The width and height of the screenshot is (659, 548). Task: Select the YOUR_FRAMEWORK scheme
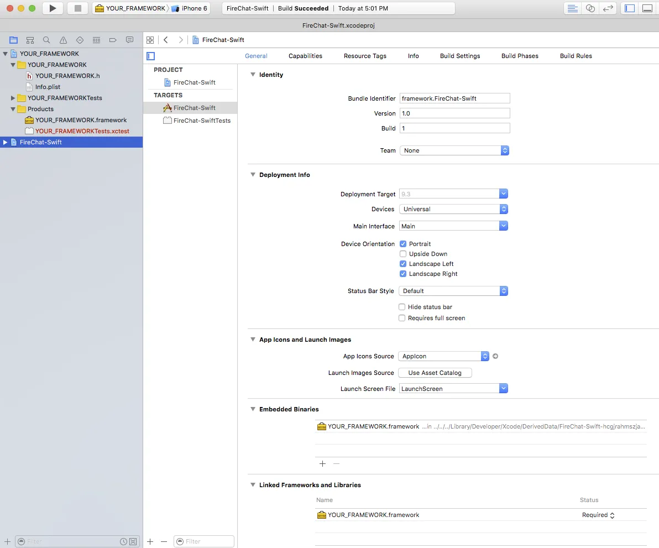coord(130,8)
